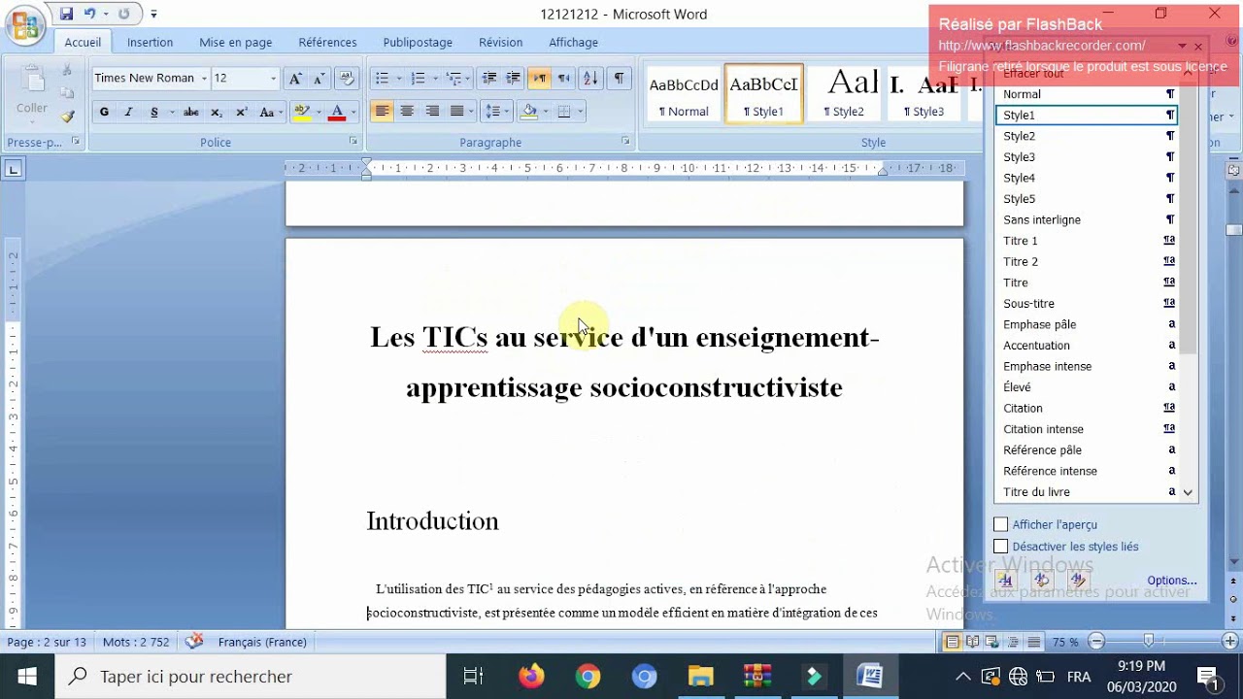
Task: Open Firefox from the taskbar
Action: point(531,677)
